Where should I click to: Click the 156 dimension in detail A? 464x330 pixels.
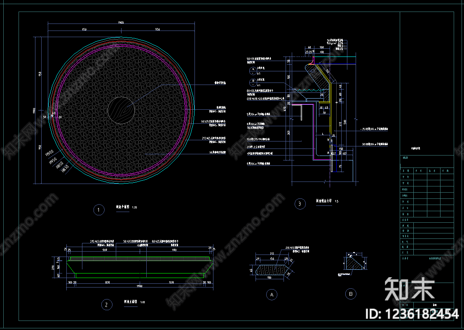[x=272, y=259]
